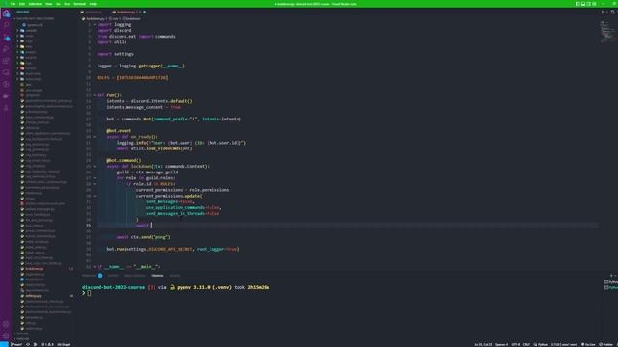Click 'Spaces: 4' in the status bar
The image size is (618, 347).
pyautogui.click(x=502, y=345)
